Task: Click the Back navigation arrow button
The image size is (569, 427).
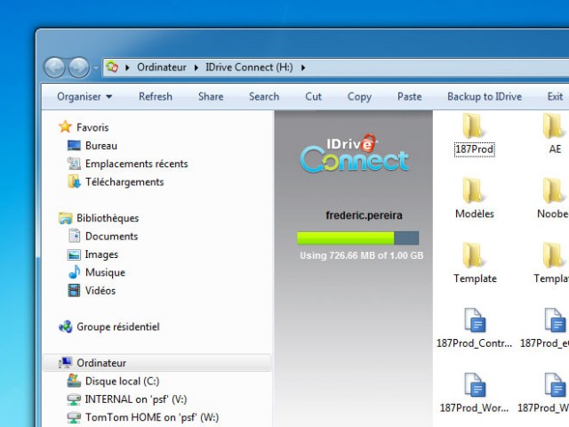Action: [54, 68]
